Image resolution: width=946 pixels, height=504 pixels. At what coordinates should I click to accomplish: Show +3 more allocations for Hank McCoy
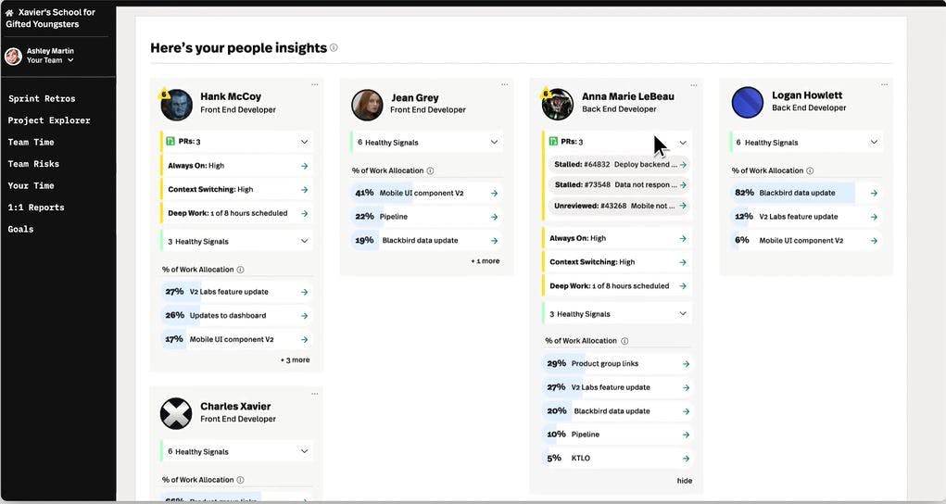tap(295, 359)
